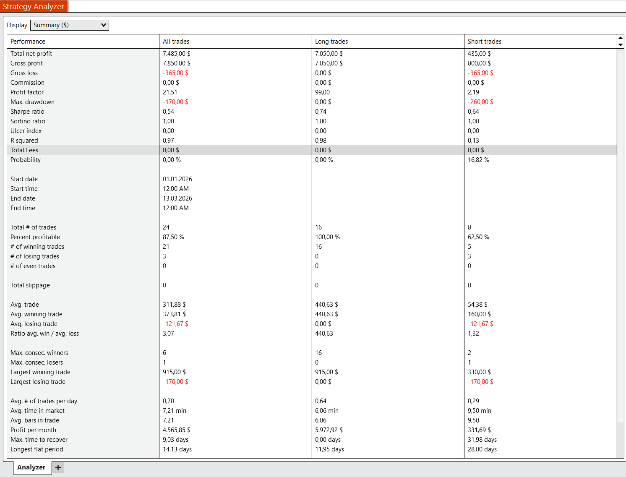Click the Performance column header

[28, 42]
